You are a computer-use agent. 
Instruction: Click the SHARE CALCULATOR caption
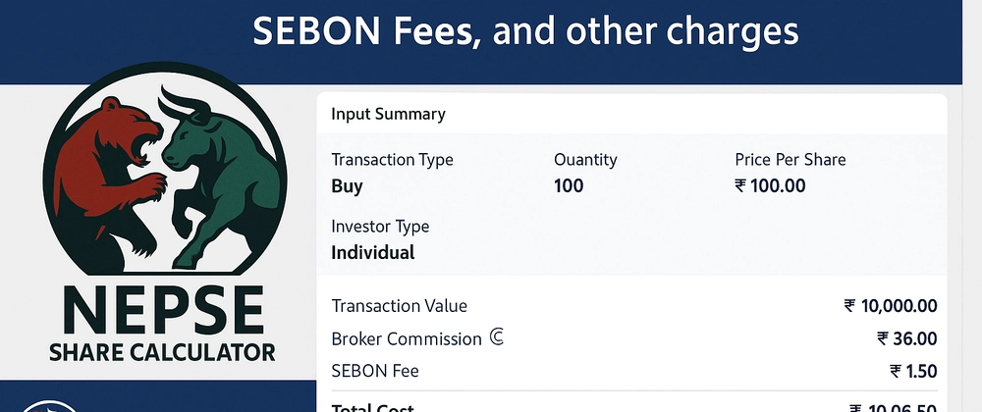coord(162,352)
